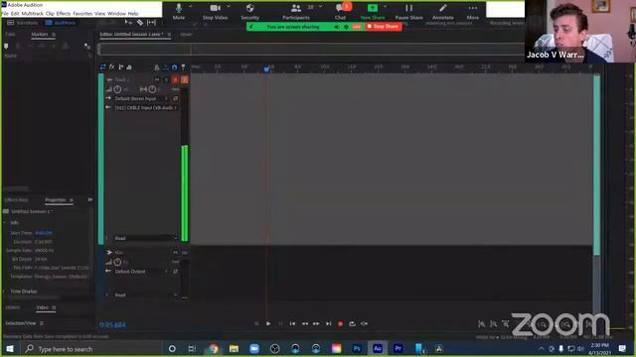Show the EQ track controls

[x=129, y=66]
